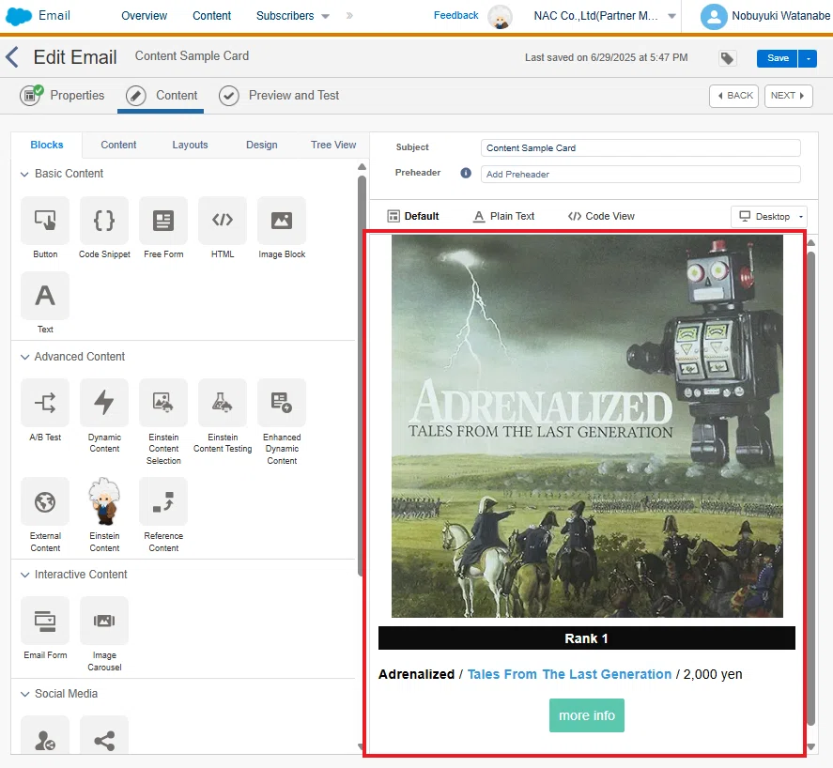833x768 pixels.
Task: Select the Button content block
Action: [x=45, y=221]
